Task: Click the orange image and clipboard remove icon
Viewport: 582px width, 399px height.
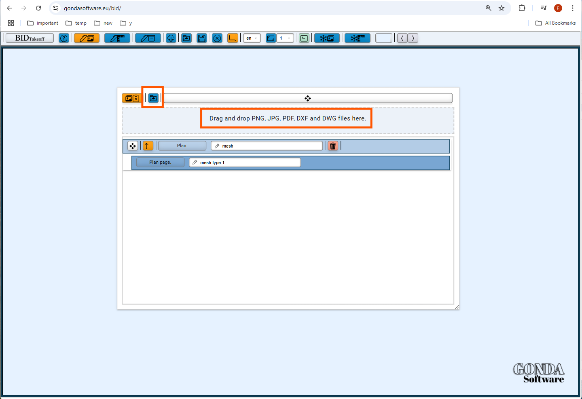Action: click(132, 98)
